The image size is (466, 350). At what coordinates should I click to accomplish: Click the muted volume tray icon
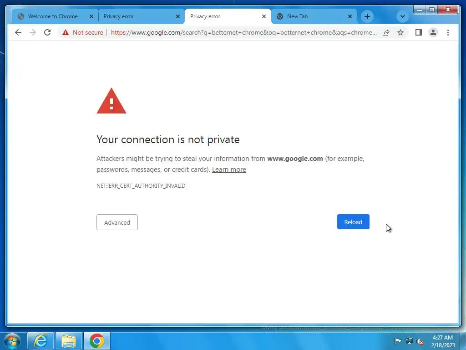420,341
